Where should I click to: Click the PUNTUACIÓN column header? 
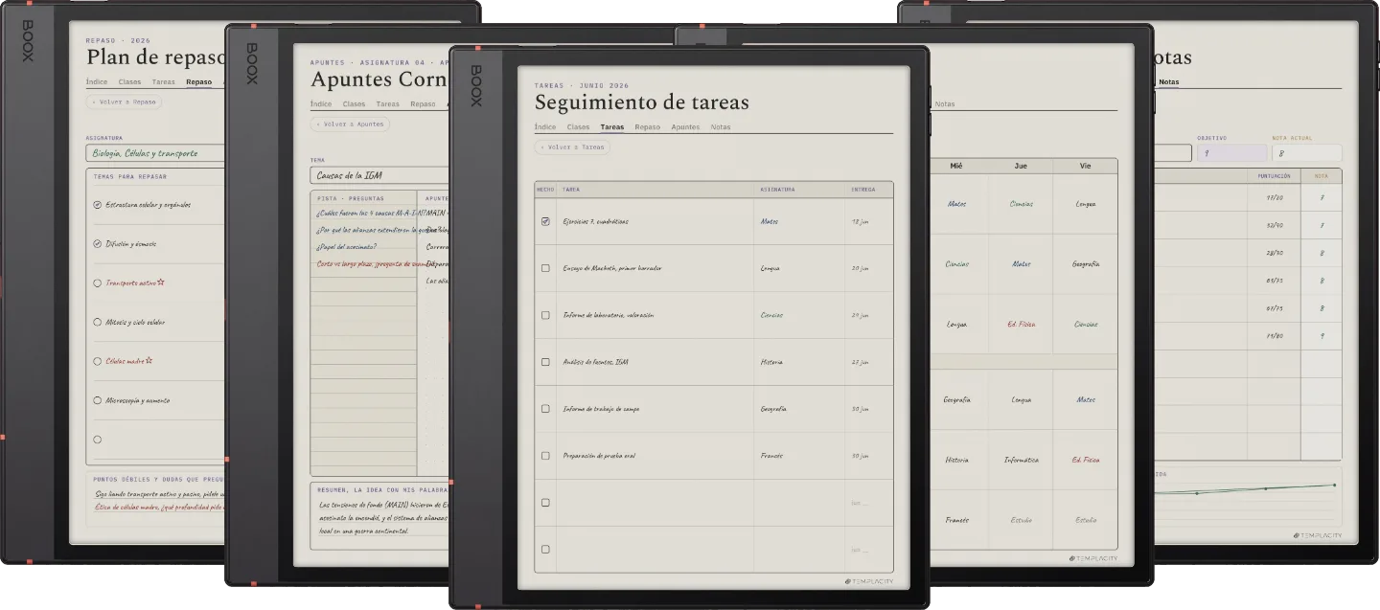pyautogui.click(x=1274, y=176)
